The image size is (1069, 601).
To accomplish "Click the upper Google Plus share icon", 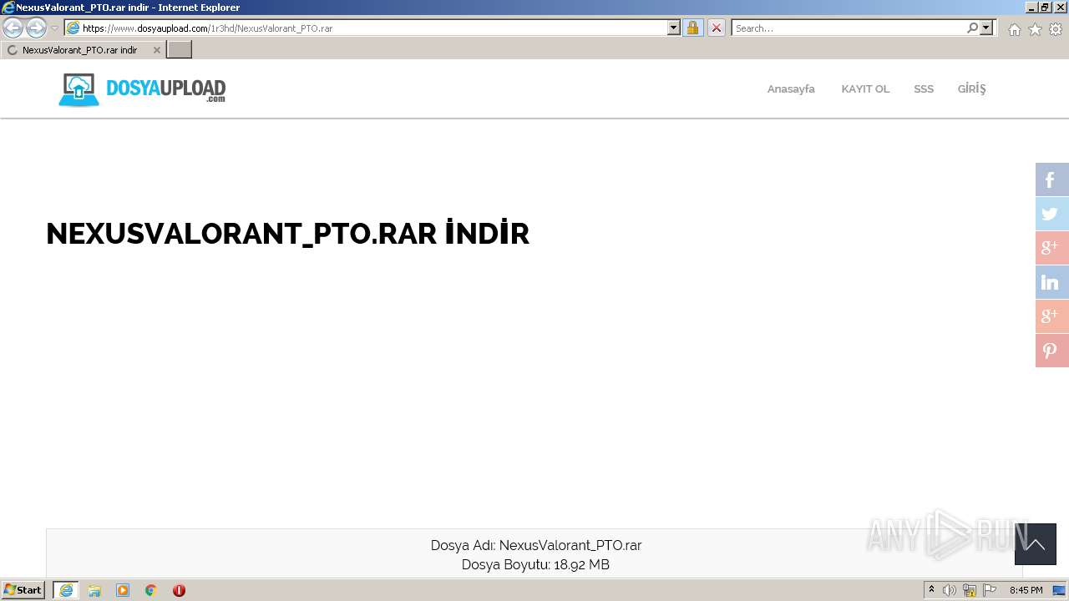I will point(1052,248).
